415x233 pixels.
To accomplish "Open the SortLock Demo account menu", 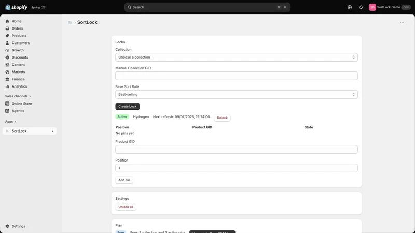I will (390, 7).
